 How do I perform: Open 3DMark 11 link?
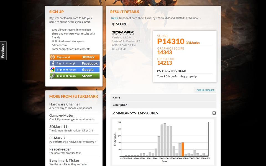[x=58, y=127]
